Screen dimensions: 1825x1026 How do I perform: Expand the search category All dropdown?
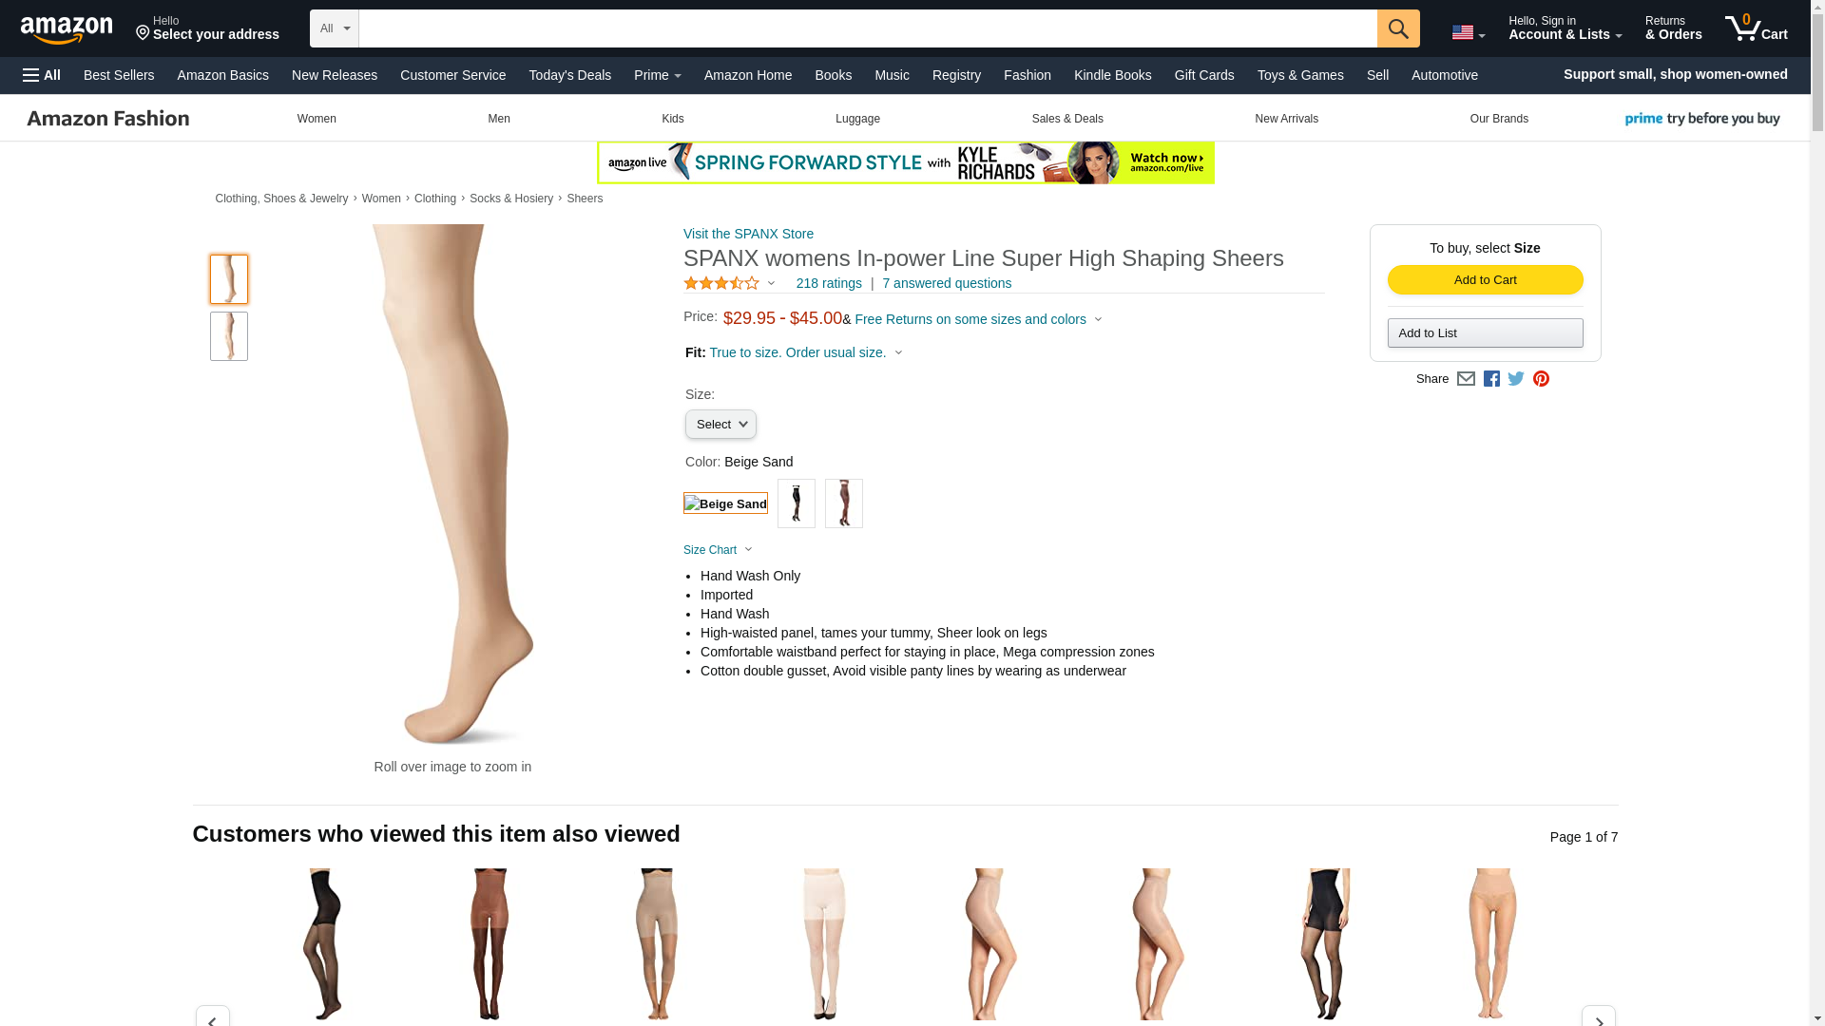[334, 28]
